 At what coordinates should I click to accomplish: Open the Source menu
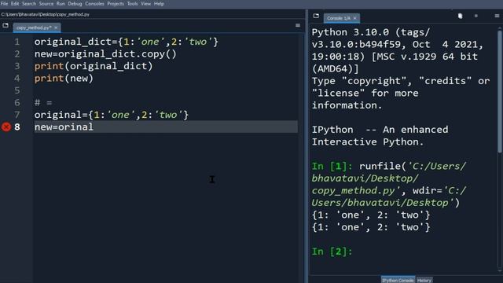point(46,3)
